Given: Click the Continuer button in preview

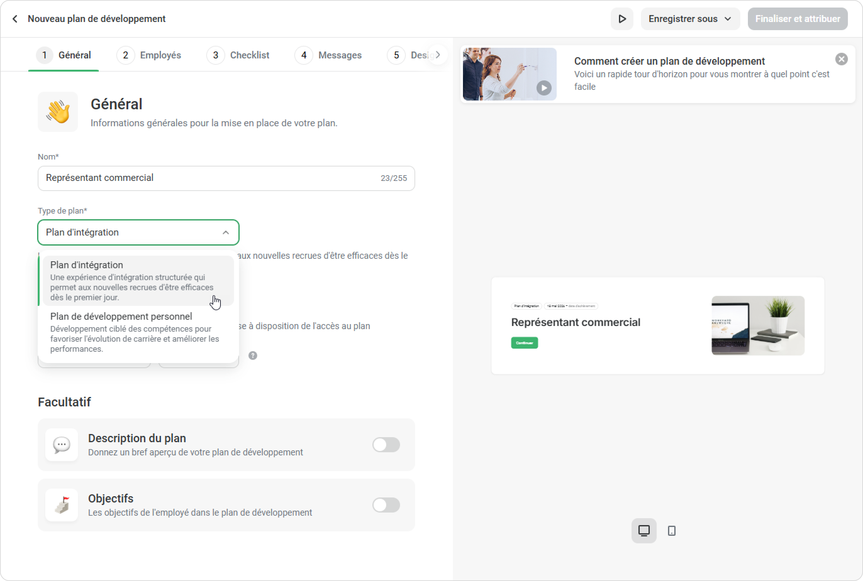Looking at the screenshot, I should coord(524,343).
